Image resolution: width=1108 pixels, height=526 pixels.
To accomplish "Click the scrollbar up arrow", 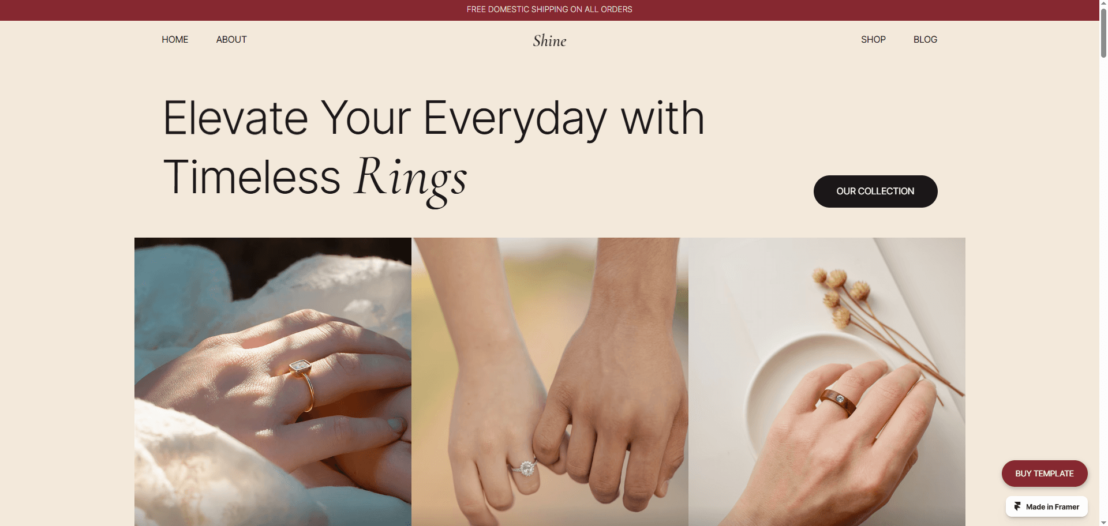I will (1103, 3).
